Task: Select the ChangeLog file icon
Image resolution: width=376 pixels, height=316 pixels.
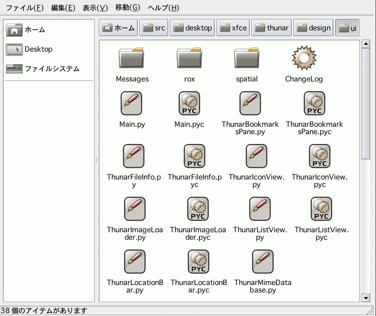Action: 304,59
